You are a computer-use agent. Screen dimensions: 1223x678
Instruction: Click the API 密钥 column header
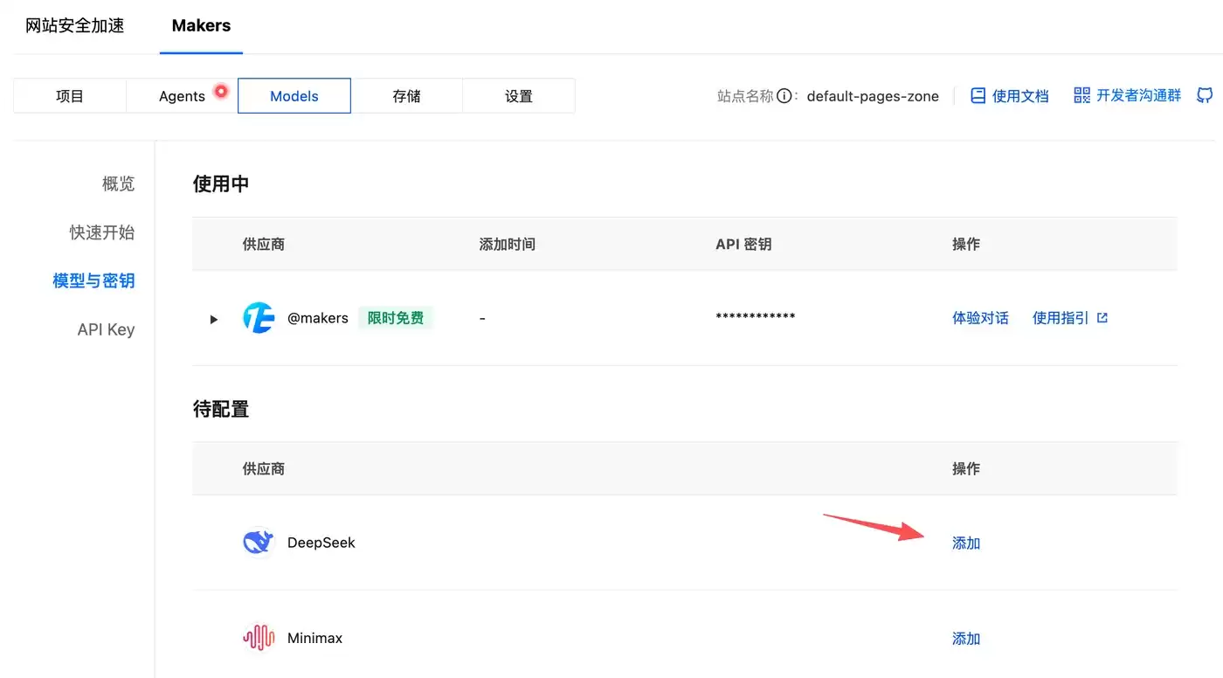coord(743,245)
